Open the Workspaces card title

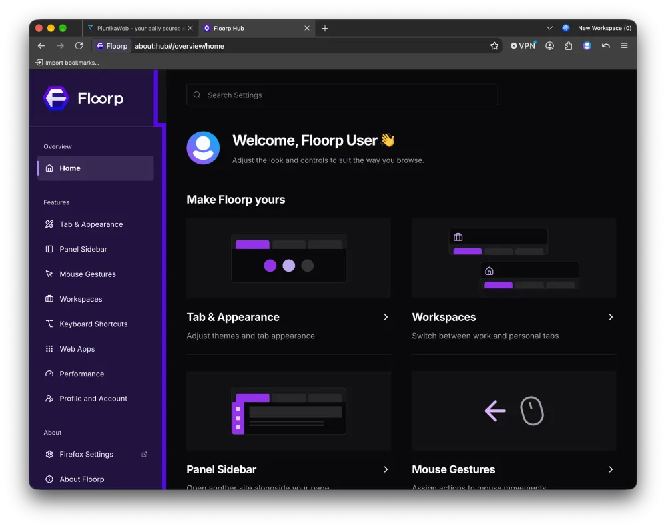444,318
